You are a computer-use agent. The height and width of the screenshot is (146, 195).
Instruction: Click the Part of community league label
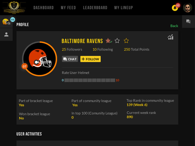tap(92, 101)
